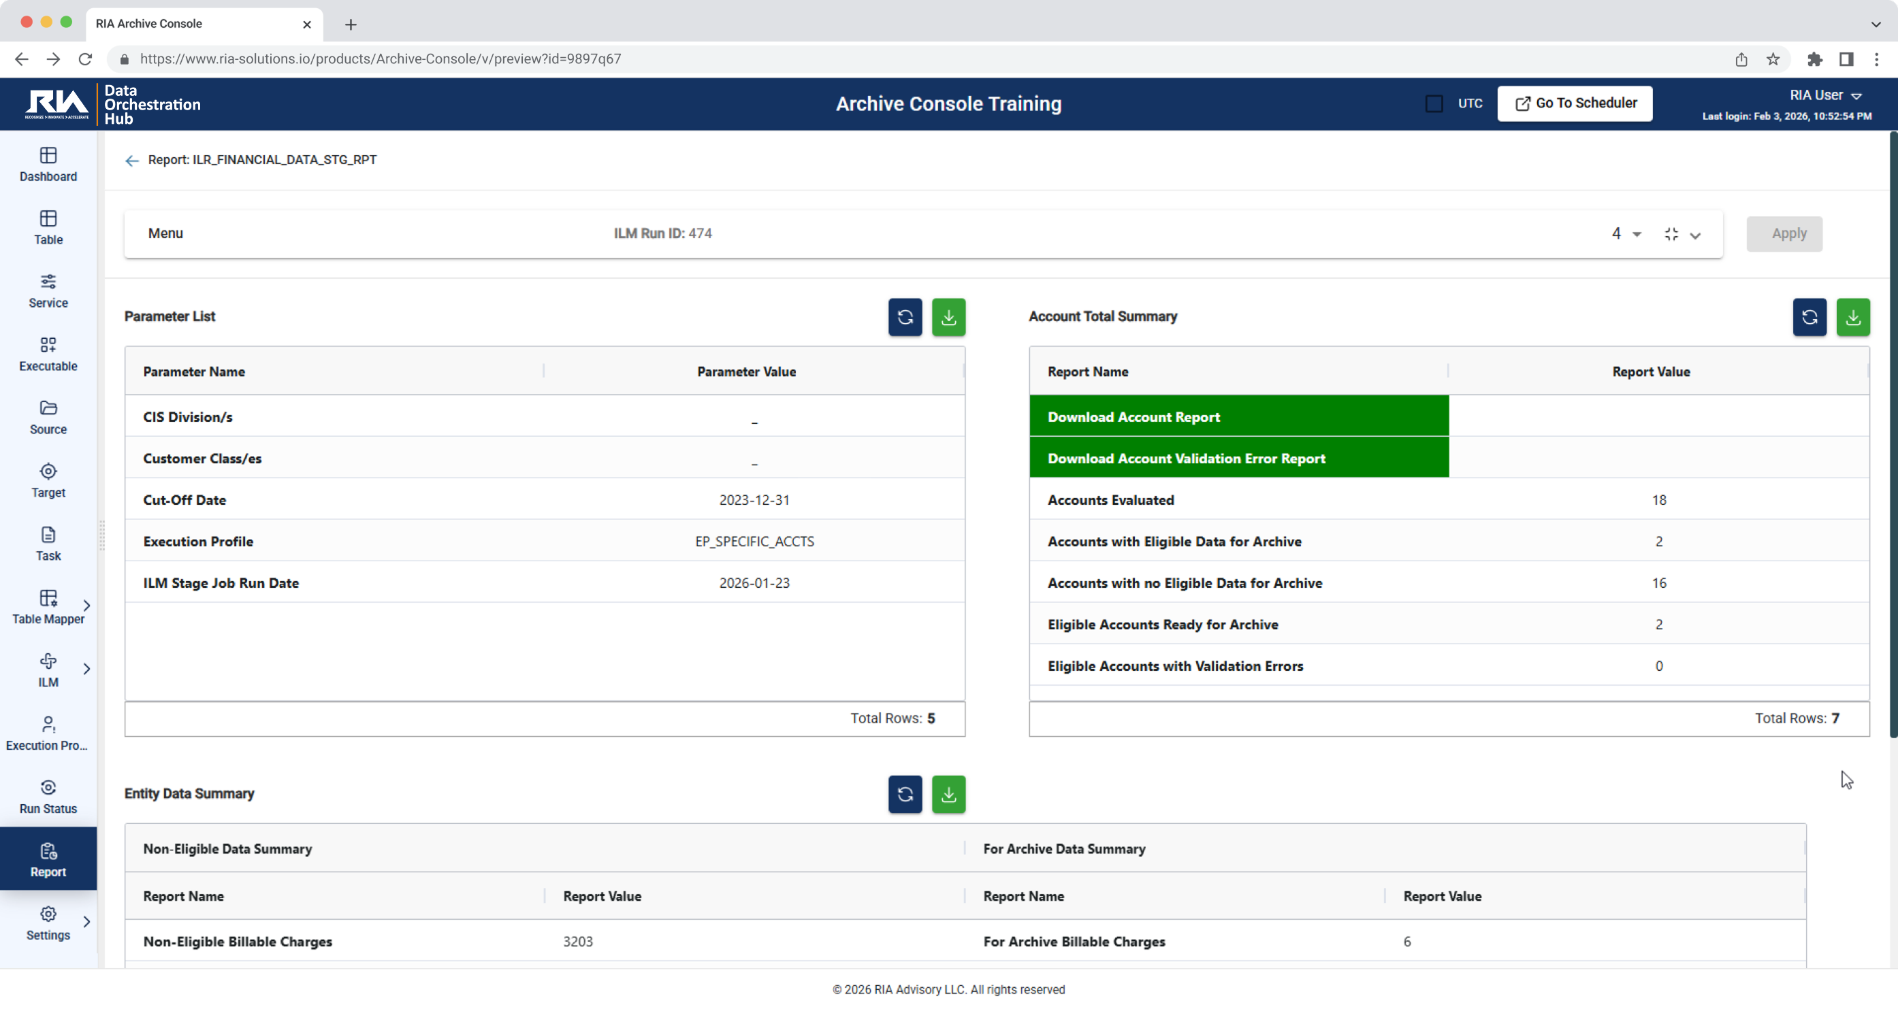Open the Run Status sidebar item
The height and width of the screenshot is (1011, 1898).
click(48, 798)
